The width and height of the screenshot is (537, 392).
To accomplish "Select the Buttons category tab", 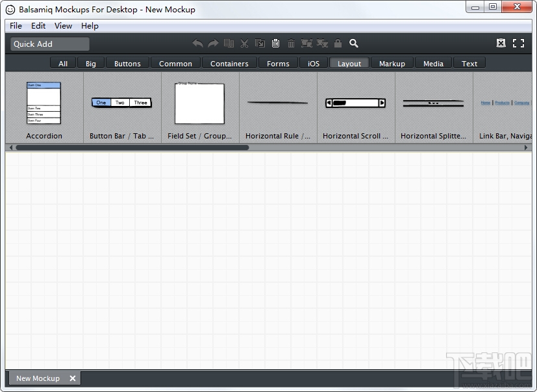I will coord(127,64).
